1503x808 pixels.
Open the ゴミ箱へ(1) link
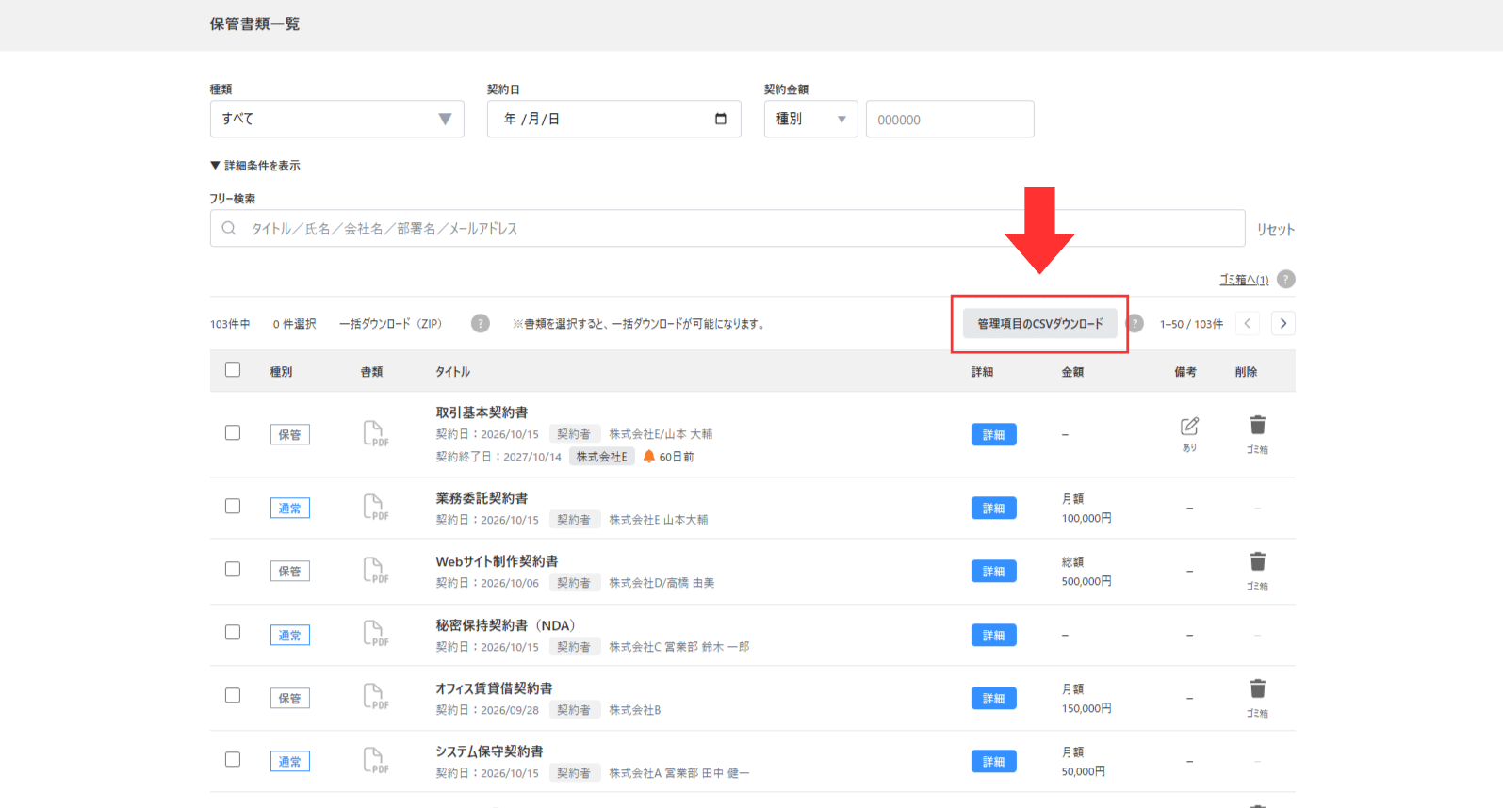1244,280
